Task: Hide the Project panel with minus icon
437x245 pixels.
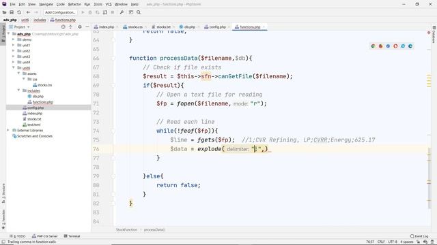Action: [87, 27]
